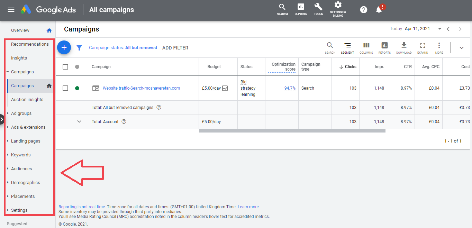
Task: Click Learn more link in footer
Action: pyautogui.click(x=248, y=207)
